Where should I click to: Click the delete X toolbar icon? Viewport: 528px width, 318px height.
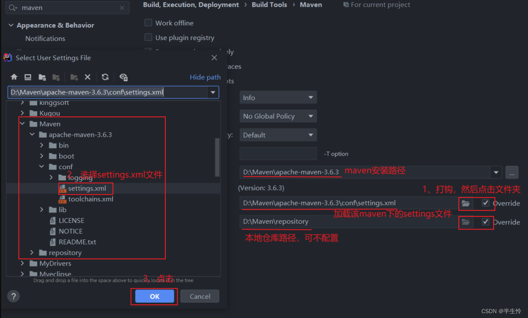tap(88, 77)
